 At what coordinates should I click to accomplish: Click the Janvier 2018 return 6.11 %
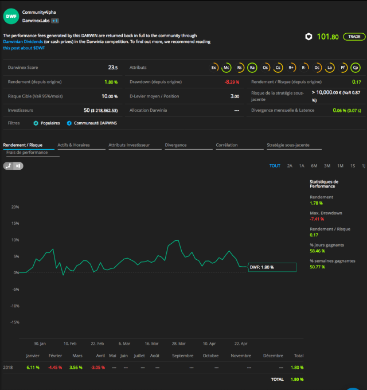pos(33,368)
